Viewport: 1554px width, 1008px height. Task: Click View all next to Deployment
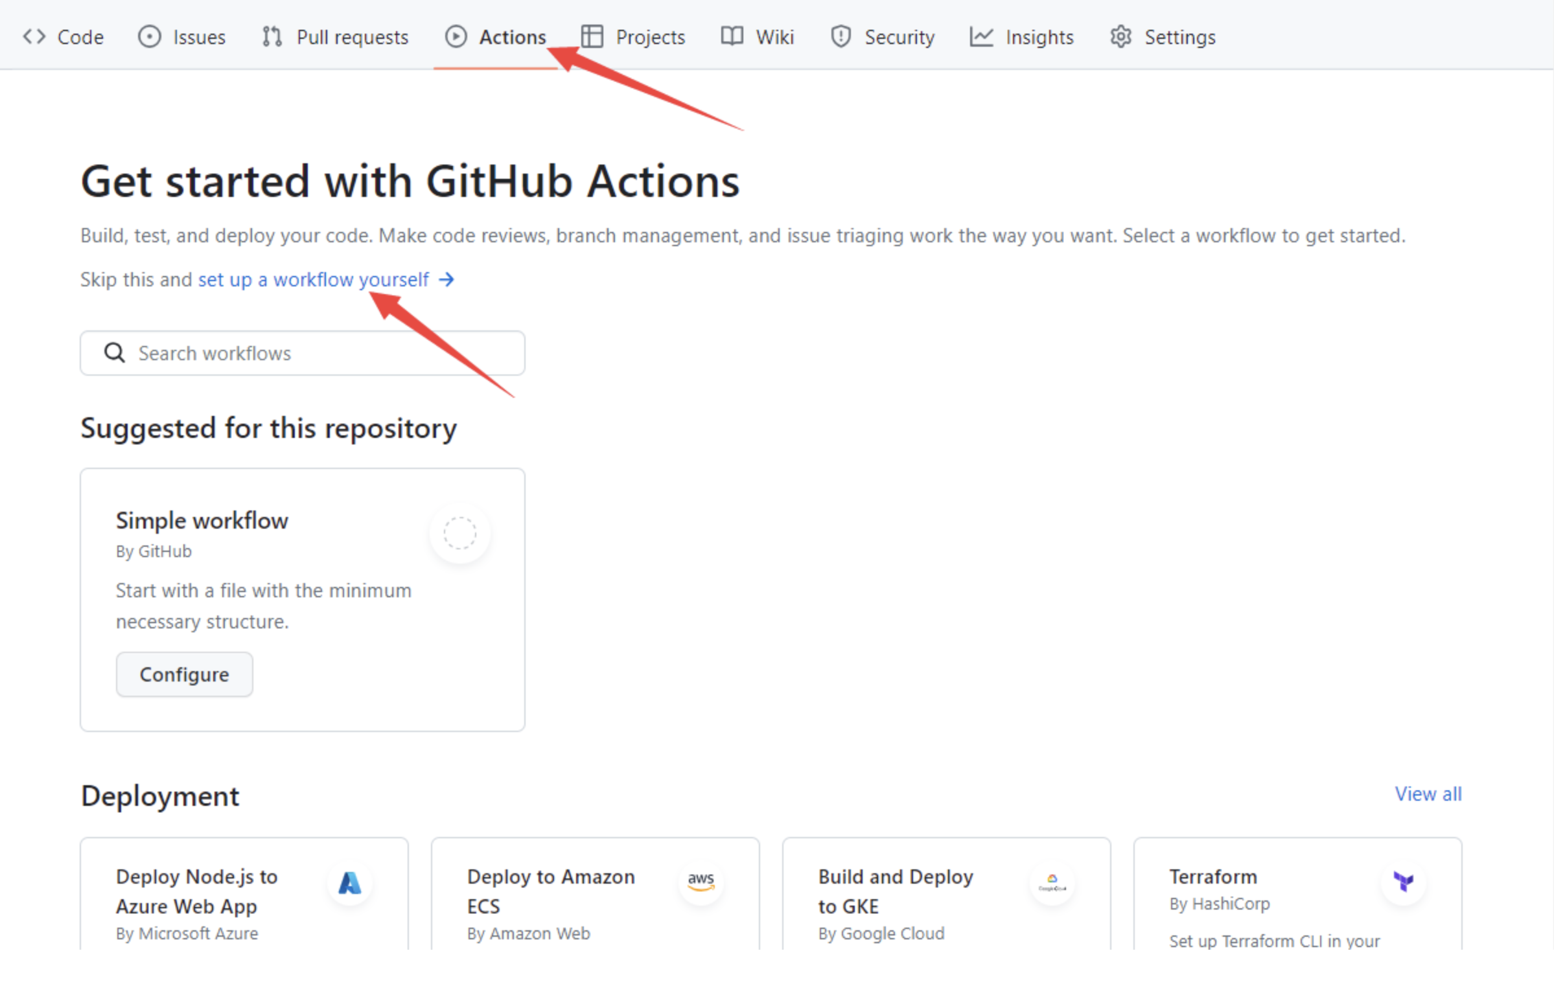tap(1428, 794)
